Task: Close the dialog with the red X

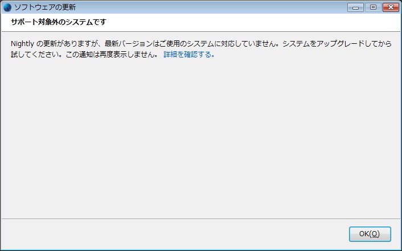Action: pos(390,7)
